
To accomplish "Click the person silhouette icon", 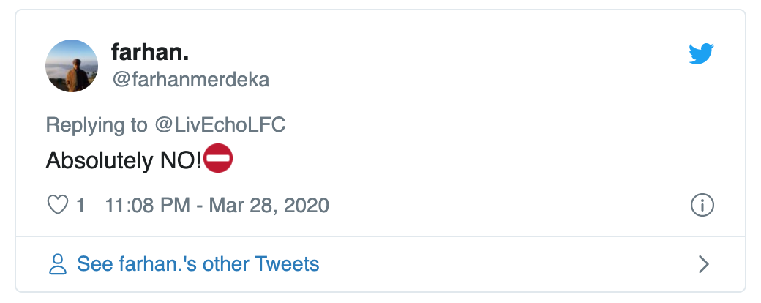I will [x=58, y=264].
